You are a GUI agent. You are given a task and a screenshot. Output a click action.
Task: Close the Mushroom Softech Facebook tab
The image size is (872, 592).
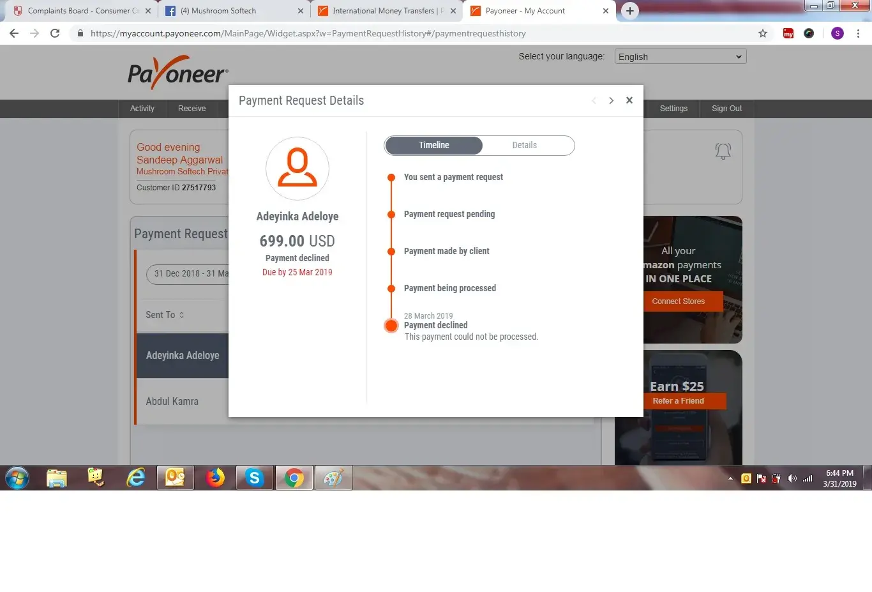[301, 11]
